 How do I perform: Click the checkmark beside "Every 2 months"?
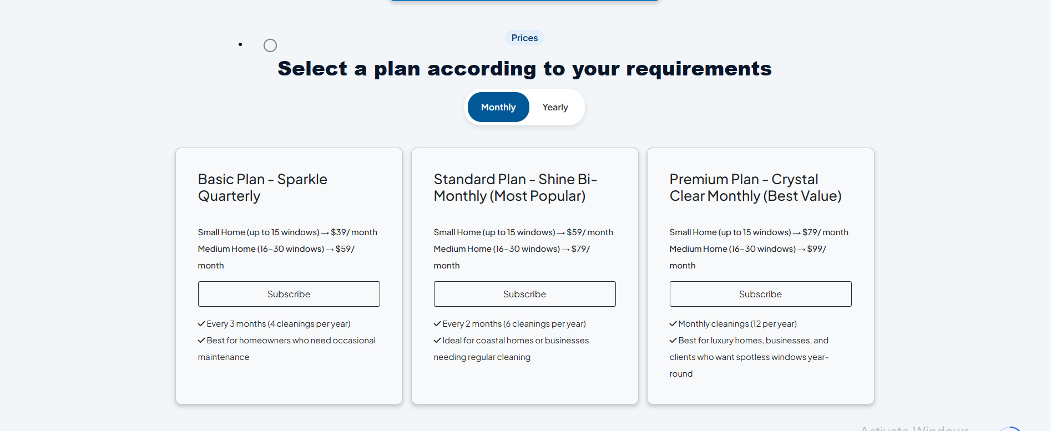pyautogui.click(x=437, y=324)
